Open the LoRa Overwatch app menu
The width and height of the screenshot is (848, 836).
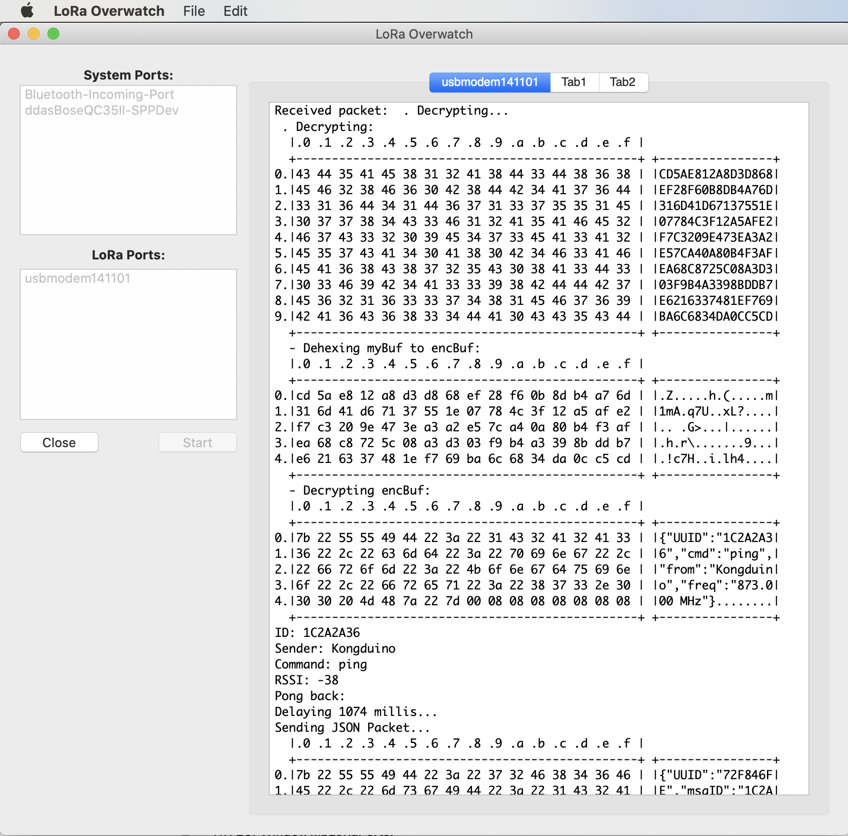109,11
